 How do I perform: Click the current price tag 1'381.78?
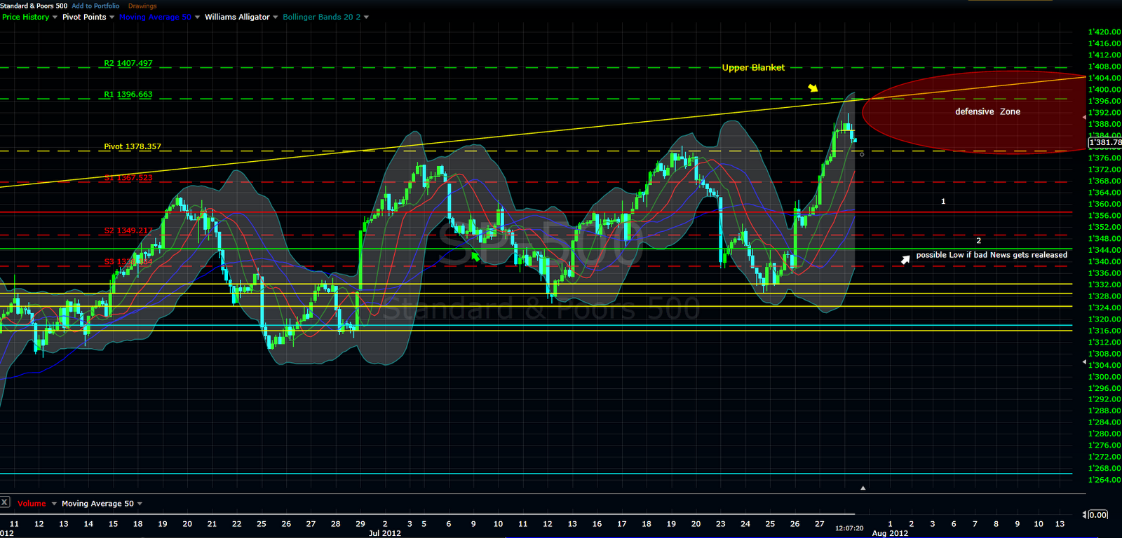[x=1104, y=142]
